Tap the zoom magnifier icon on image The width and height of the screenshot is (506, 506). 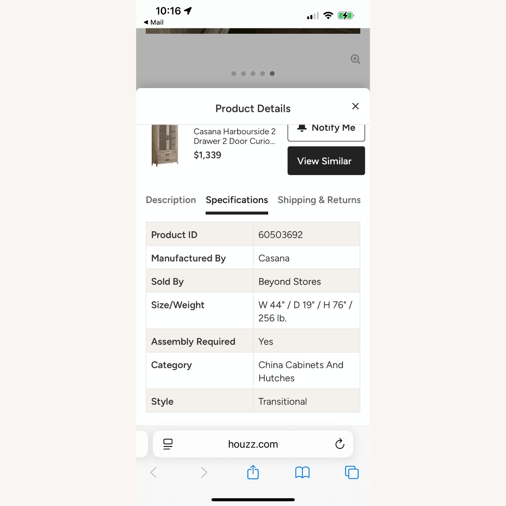point(355,59)
